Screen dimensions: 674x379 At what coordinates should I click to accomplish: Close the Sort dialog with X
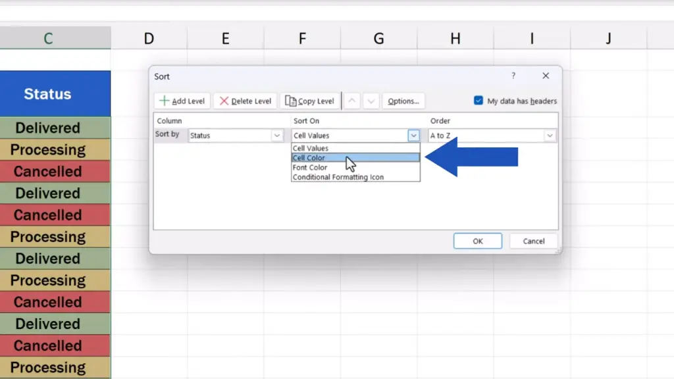[546, 76]
